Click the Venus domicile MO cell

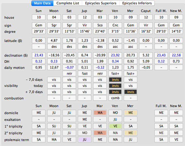point(115,113)
